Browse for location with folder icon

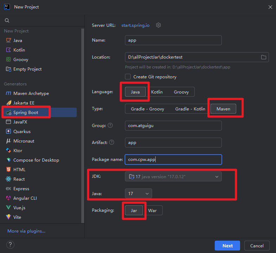263,57
